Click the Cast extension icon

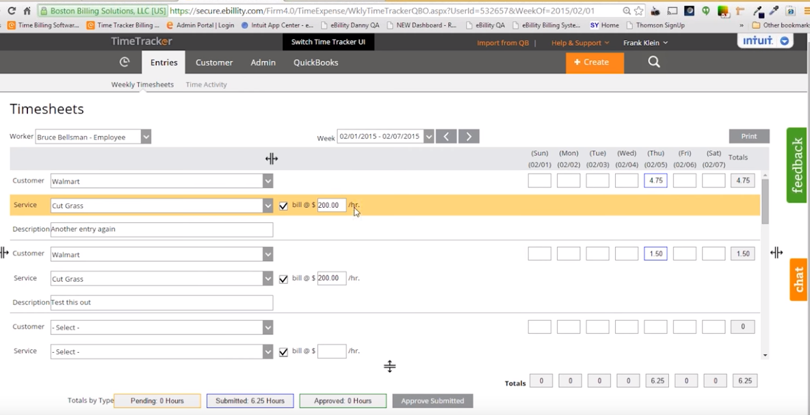672,10
